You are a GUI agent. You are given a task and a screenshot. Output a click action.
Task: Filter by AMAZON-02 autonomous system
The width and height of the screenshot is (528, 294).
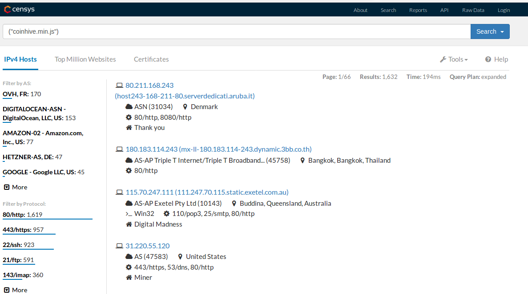[43, 137]
